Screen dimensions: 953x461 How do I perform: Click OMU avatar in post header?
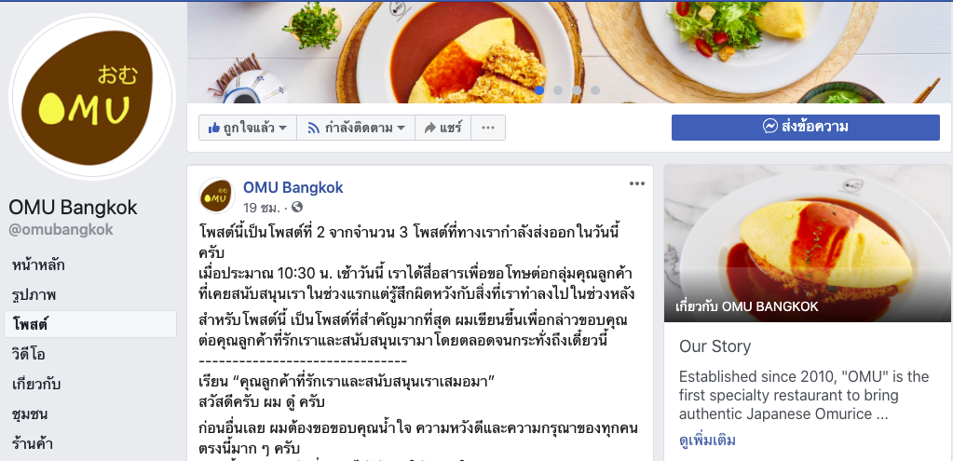pyautogui.click(x=217, y=196)
